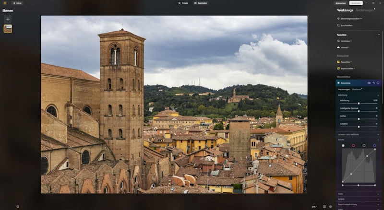Switch to the Maskieren tab
Image resolution: width=384 pixels, height=210 pixels.
pos(357,89)
